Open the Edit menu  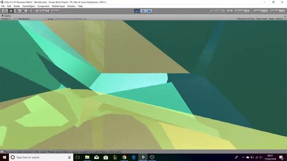pyautogui.click(x=9, y=6)
